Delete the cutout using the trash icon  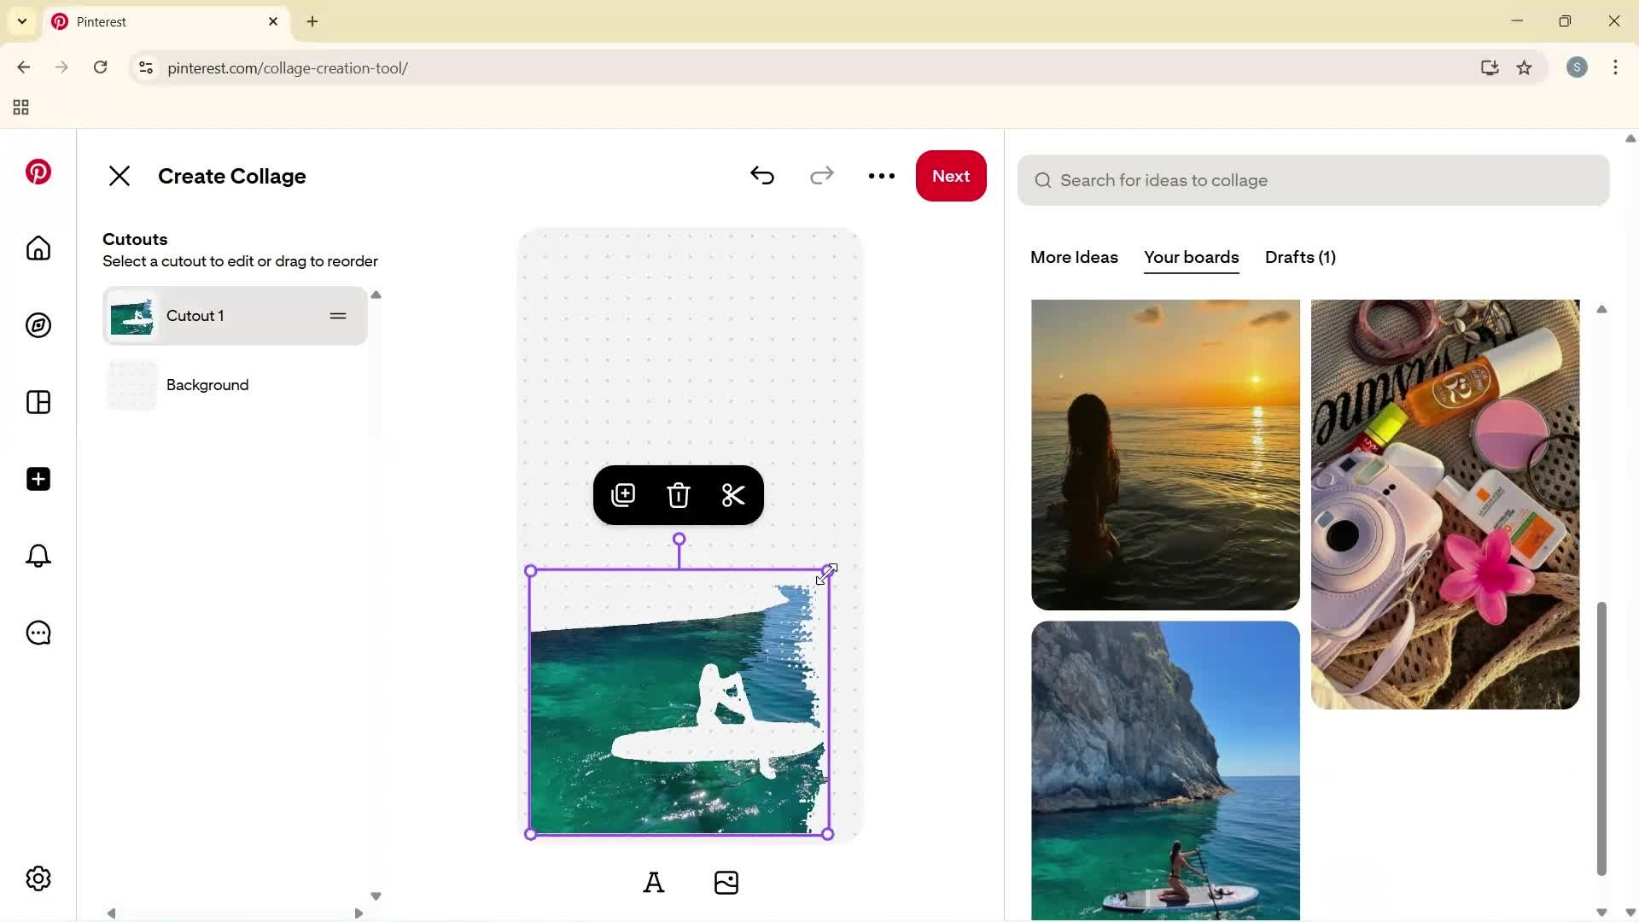pos(678,495)
